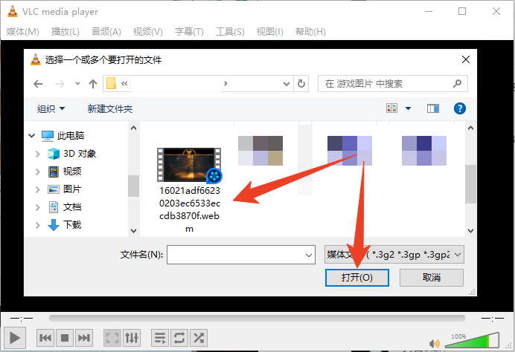
Task: Open the 工具(S) menu
Action: click(x=230, y=31)
